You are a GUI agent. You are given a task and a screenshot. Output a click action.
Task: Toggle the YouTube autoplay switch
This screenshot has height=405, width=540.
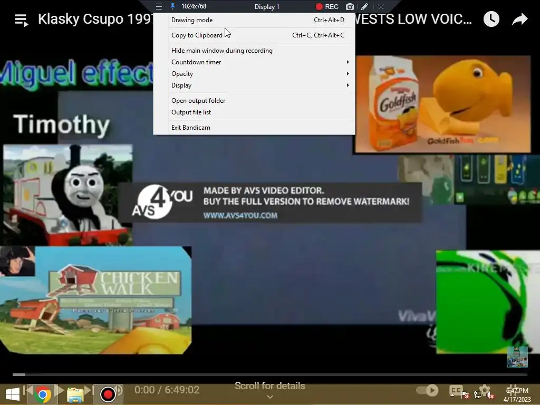click(x=427, y=390)
